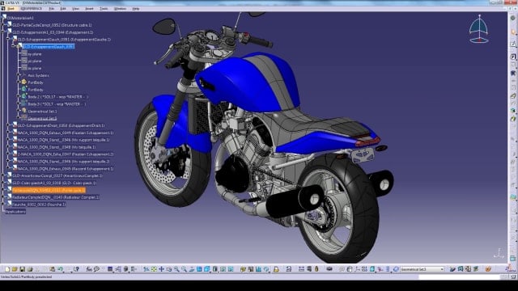Viewport: 518px width, 291px height.
Task: Click the Fit All In icon
Action: 154,269
